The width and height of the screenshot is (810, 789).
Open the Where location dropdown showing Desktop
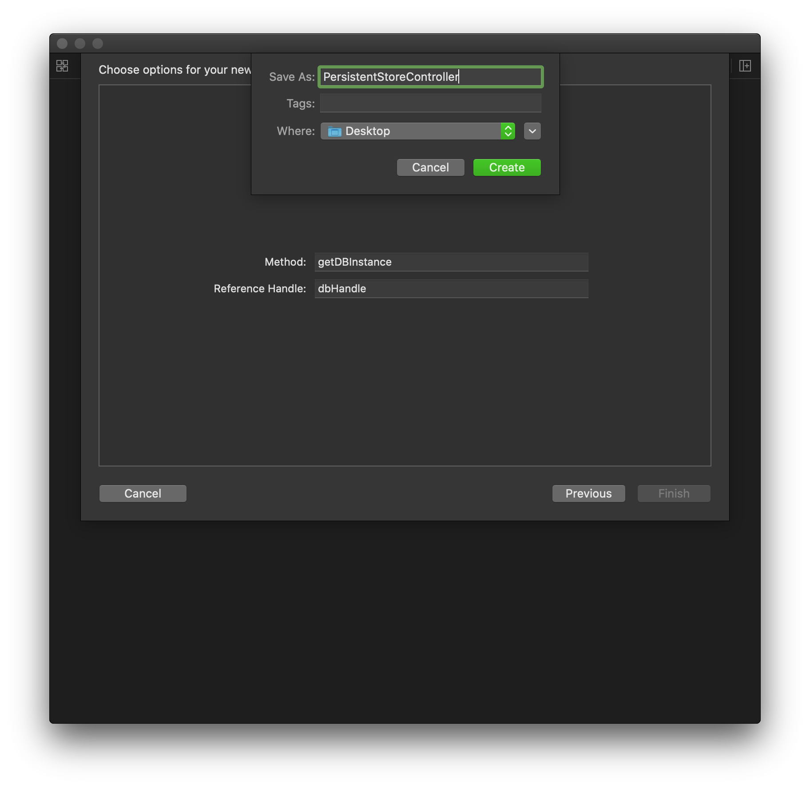click(x=411, y=131)
